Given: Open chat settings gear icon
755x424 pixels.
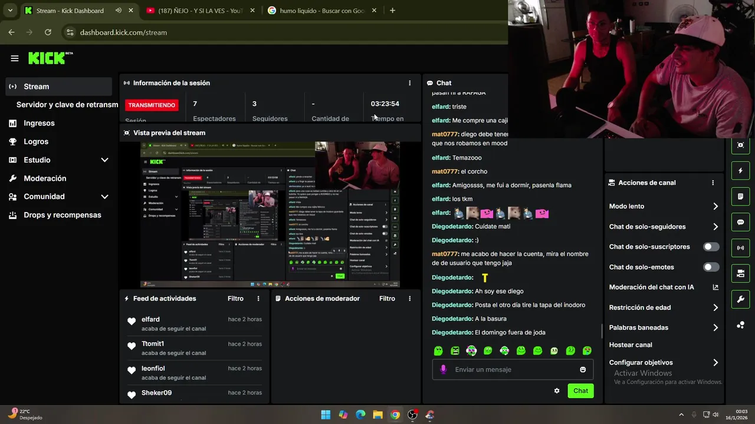Looking at the screenshot, I should tap(557, 390).
